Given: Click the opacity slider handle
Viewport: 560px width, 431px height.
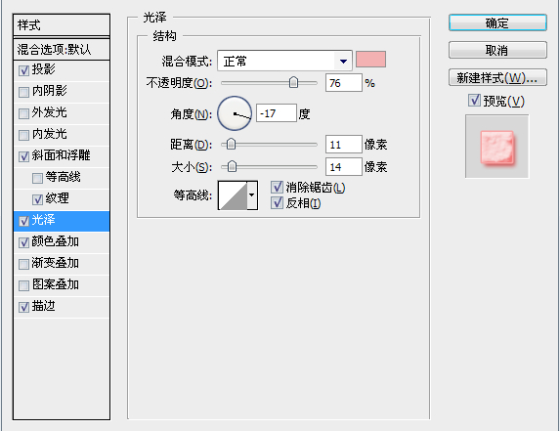Looking at the screenshot, I should 293,82.
